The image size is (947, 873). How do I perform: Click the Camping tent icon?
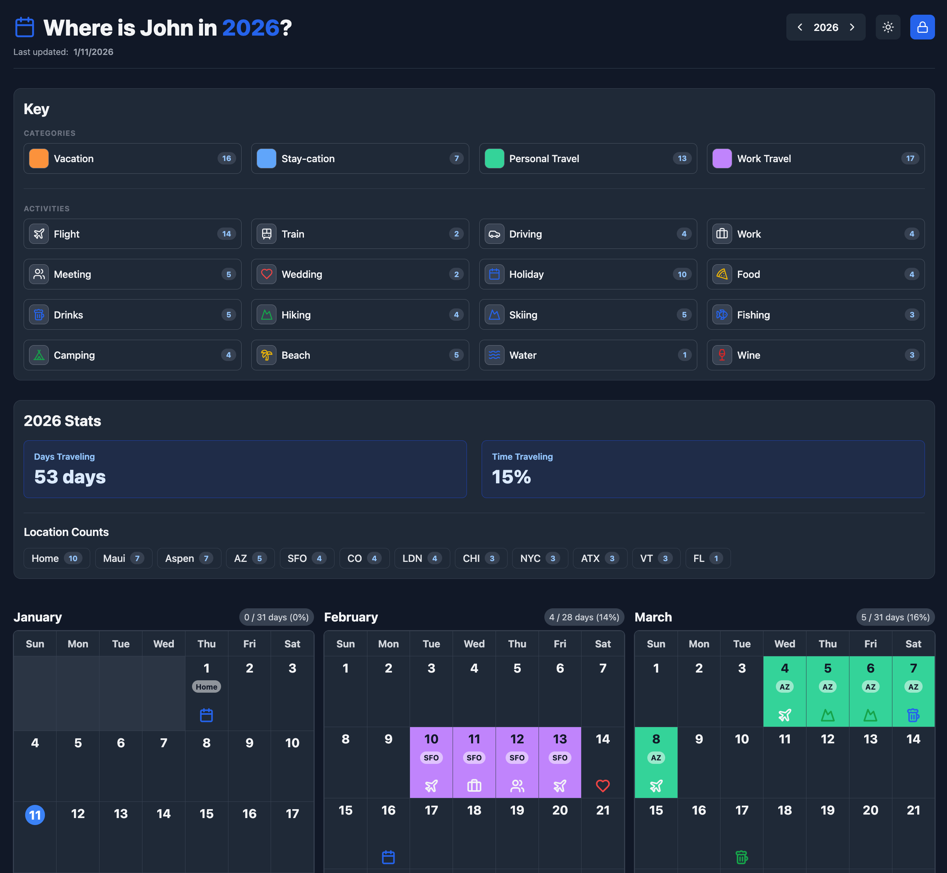[x=39, y=355]
